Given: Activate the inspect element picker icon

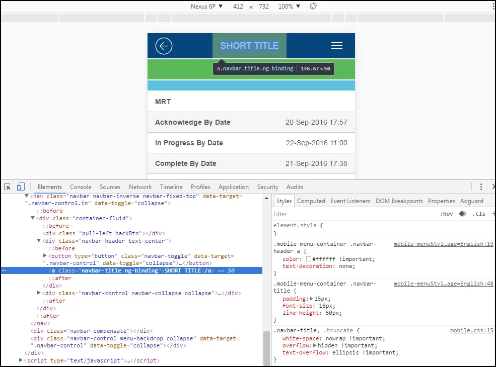Looking at the screenshot, I should point(7,187).
